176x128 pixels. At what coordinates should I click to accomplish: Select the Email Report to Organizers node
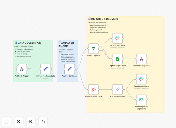click(x=141, y=100)
